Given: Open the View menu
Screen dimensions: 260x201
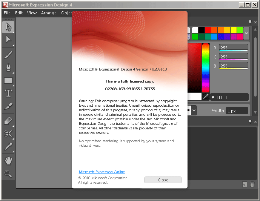Looking at the screenshot, I should pos(32,13).
